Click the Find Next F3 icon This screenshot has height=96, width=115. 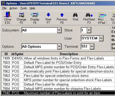(x=89, y=15)
